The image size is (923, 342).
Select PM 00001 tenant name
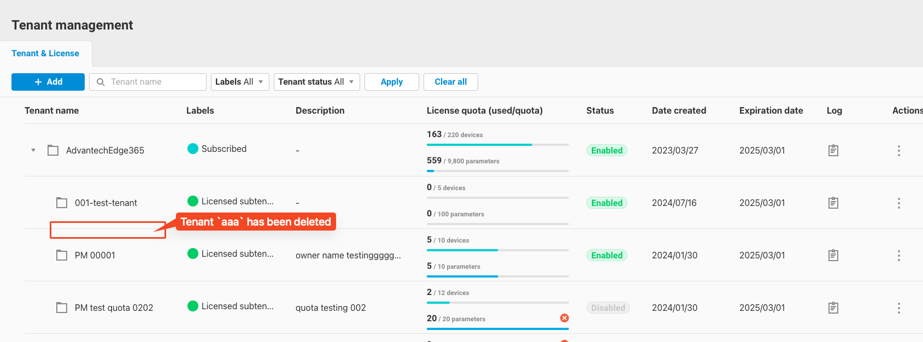coord(95,255)
